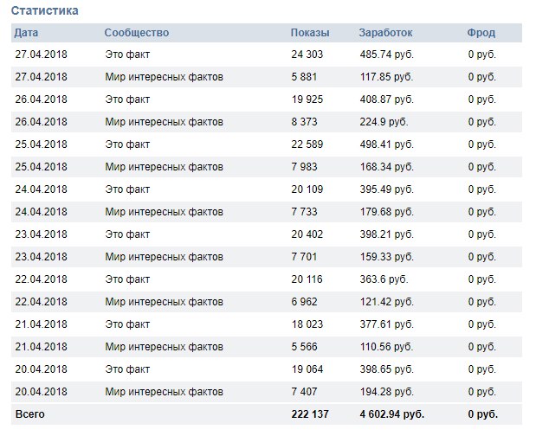536x436 pixels.
Task: Select Это факт on 23.04.2018 row
Action: coord(127,234)
